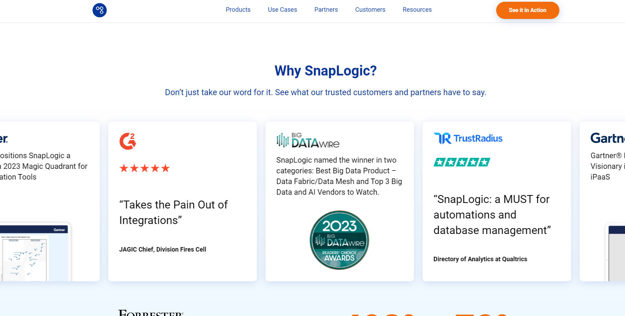Select the G2 logo on the review card
The height and width of the screenshot is (316, 625).
[128, 141]
